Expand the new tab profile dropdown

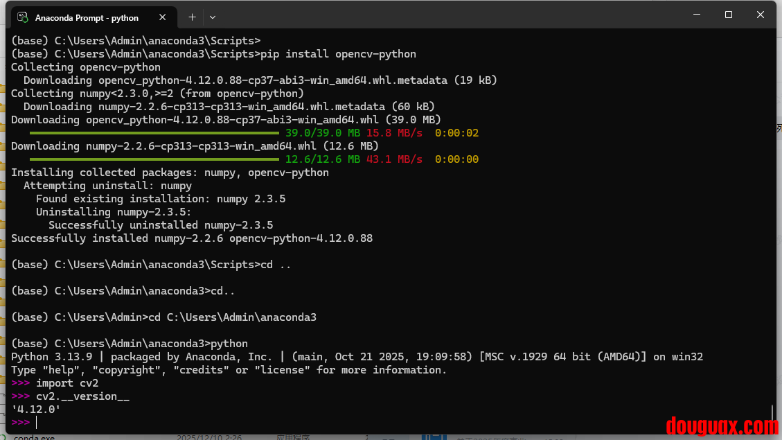click(213, 17)
